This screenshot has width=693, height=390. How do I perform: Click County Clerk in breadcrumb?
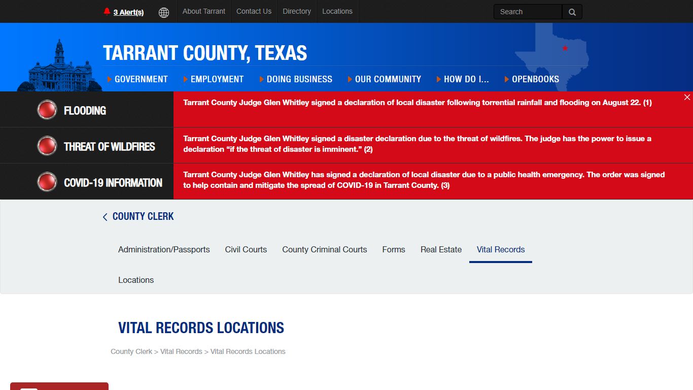click(131, 351)
